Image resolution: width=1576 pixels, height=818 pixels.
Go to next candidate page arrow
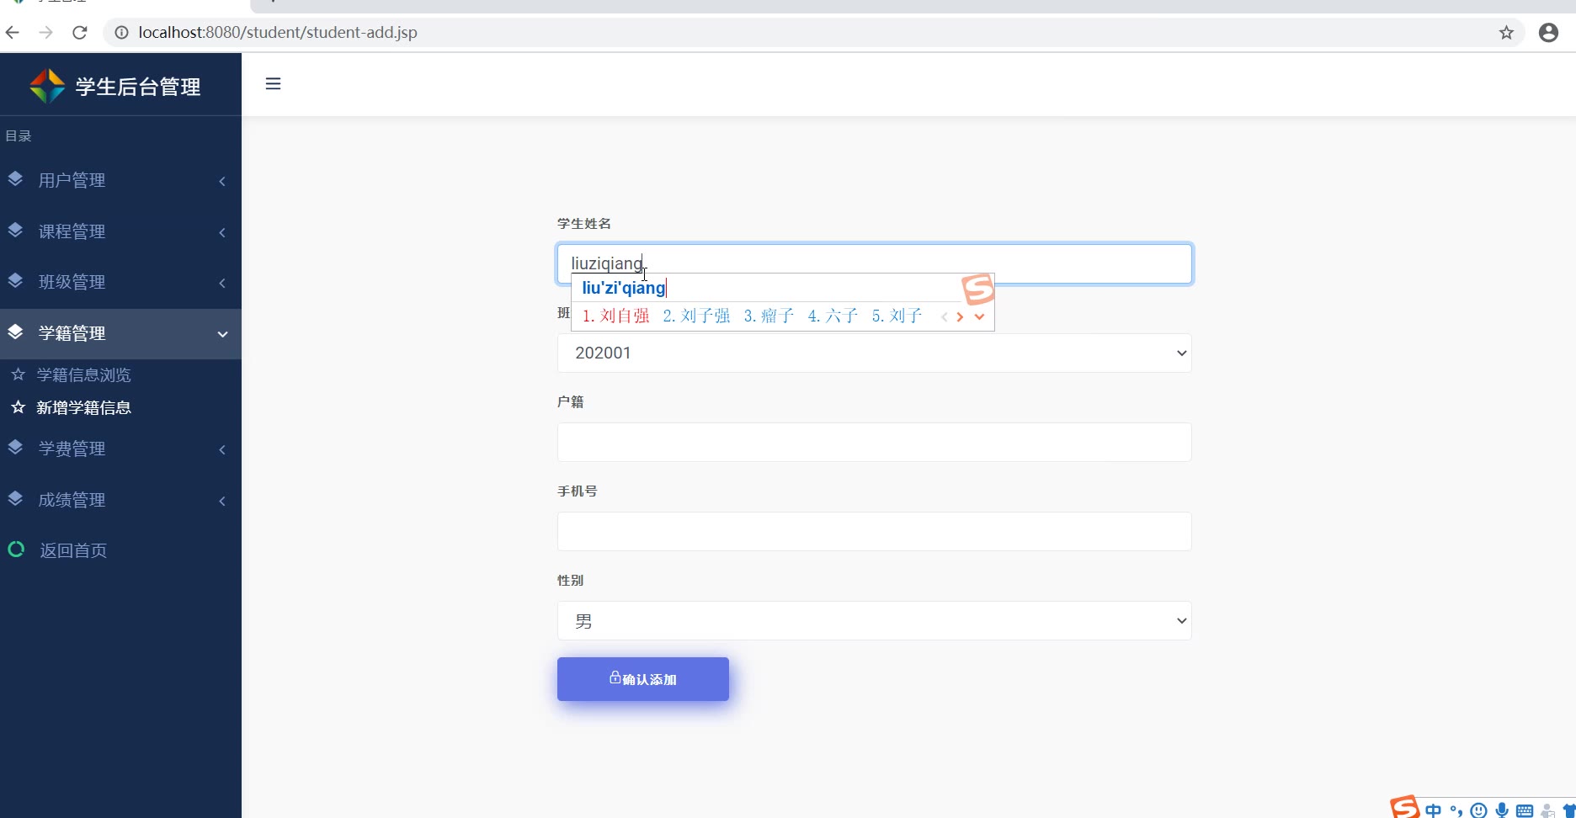(x=960, y=316)
